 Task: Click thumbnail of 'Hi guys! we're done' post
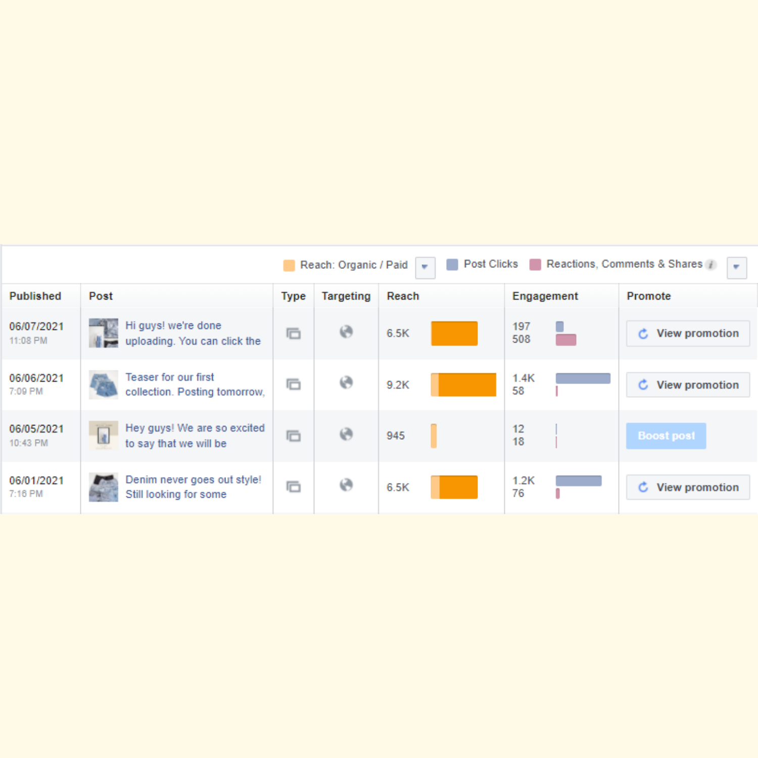pyautogui.click(x=104, y=333)
